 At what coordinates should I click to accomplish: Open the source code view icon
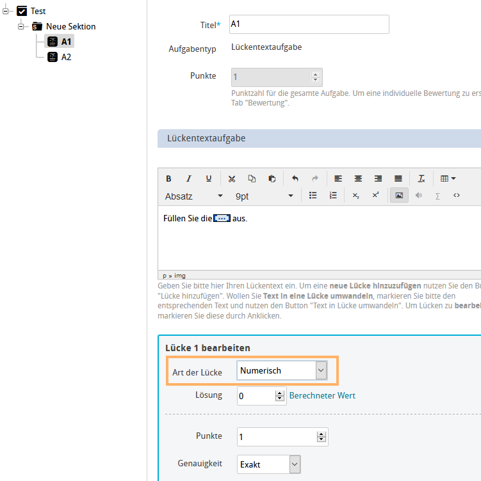coord(457,196)
